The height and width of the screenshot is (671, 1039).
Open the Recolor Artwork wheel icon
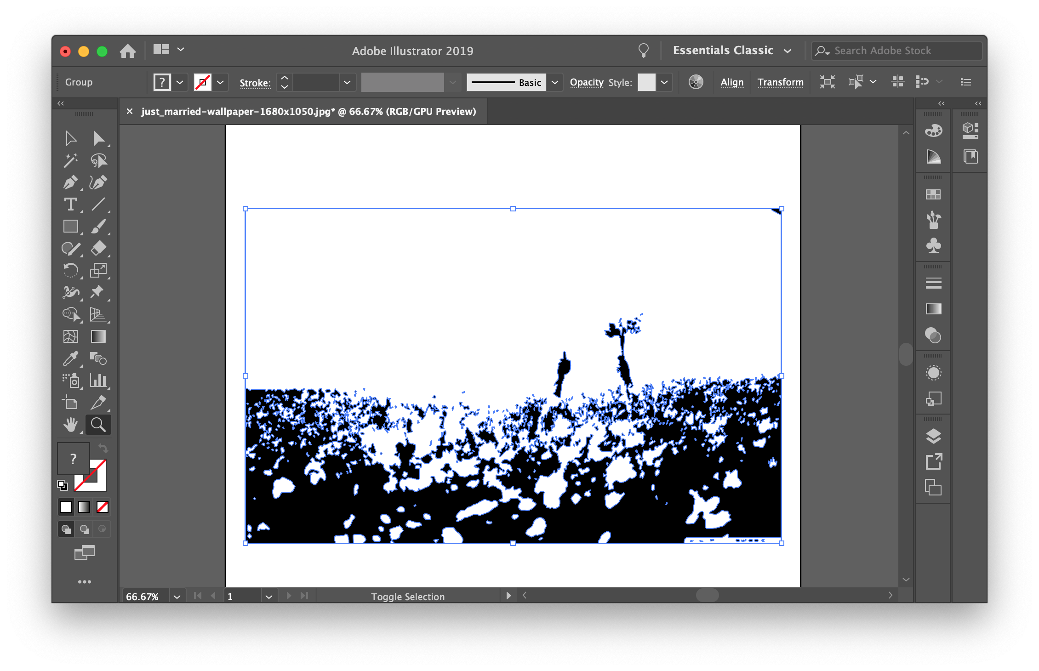pos(696,82)
